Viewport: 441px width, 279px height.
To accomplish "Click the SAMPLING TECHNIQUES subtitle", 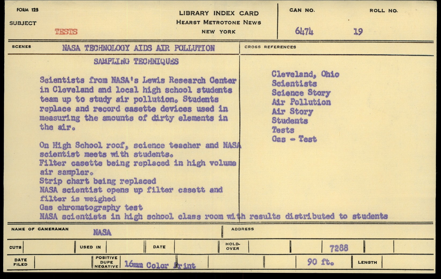I will click(136, 61).
